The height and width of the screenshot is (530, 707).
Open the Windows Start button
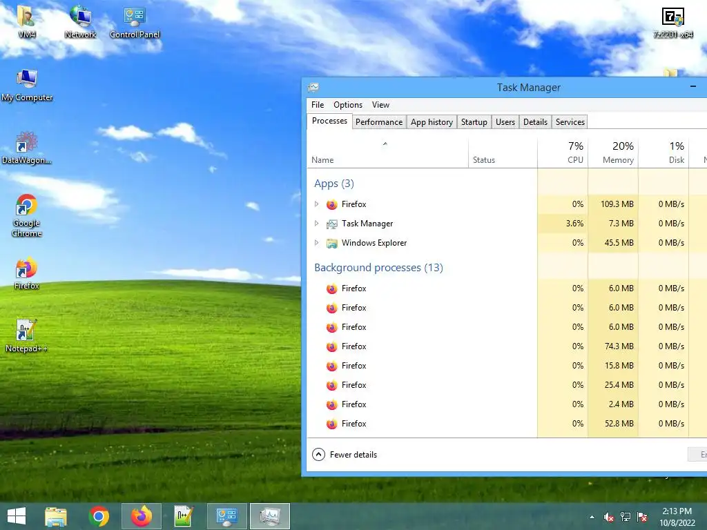click(17, 516)
